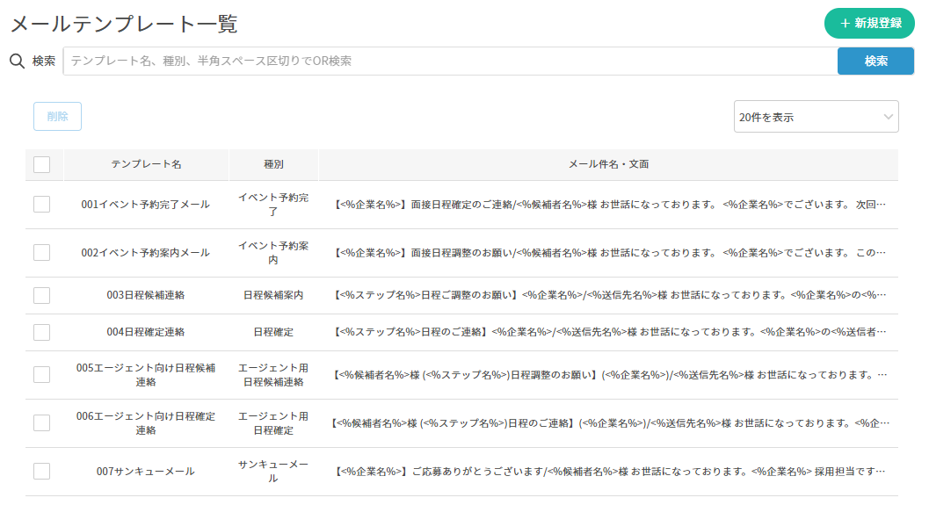Click the magnifying glass search icon

click(x=16, y=61)
